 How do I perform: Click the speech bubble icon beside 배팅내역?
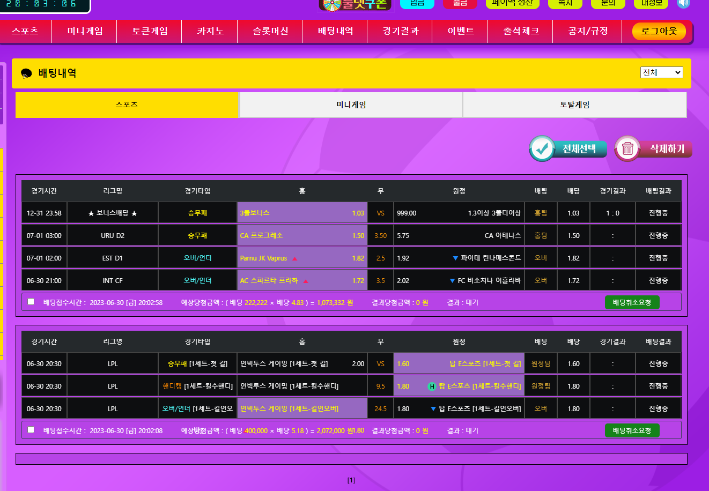[26, 73]
